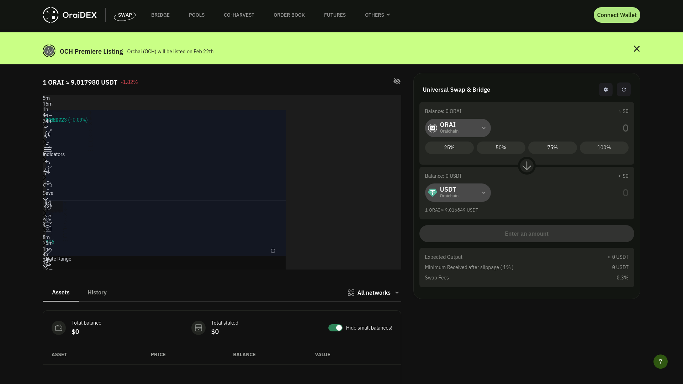Choose 50% of ORAI balance
The image size is (683, 384).
tap(501, 148)
